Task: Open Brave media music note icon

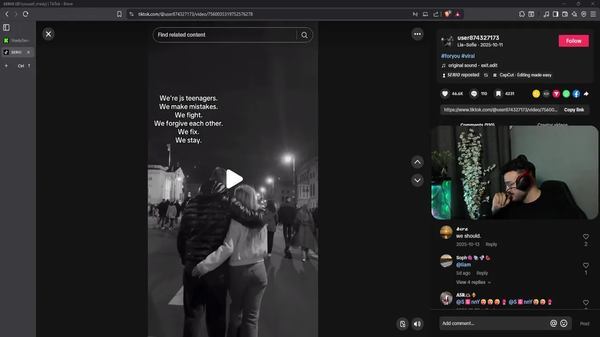Action: click(546, 14)
